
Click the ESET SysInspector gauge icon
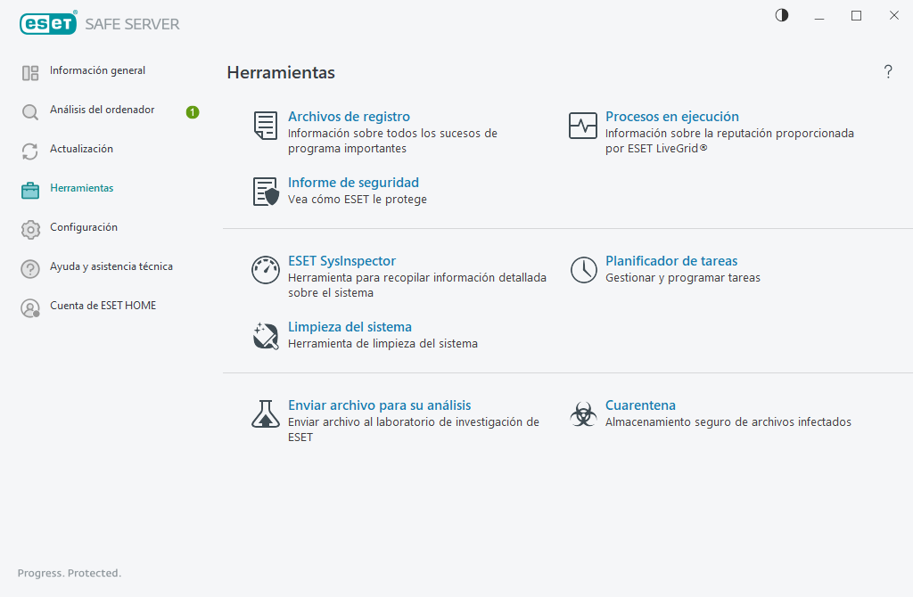point(266,270)
